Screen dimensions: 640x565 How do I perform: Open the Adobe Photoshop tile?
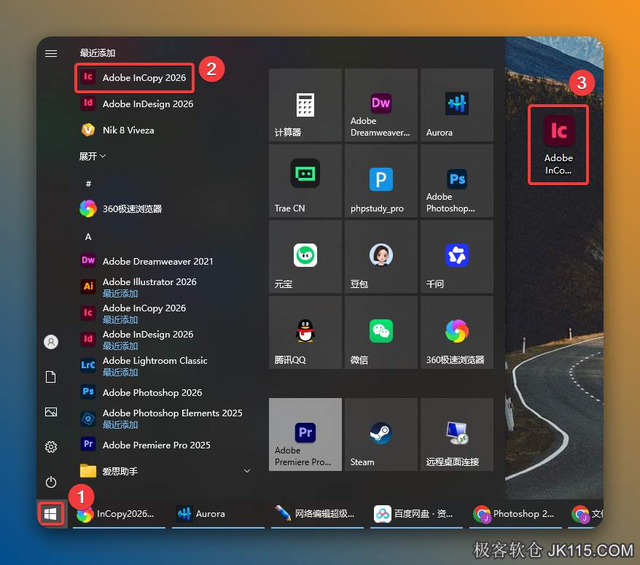point(457,181)
